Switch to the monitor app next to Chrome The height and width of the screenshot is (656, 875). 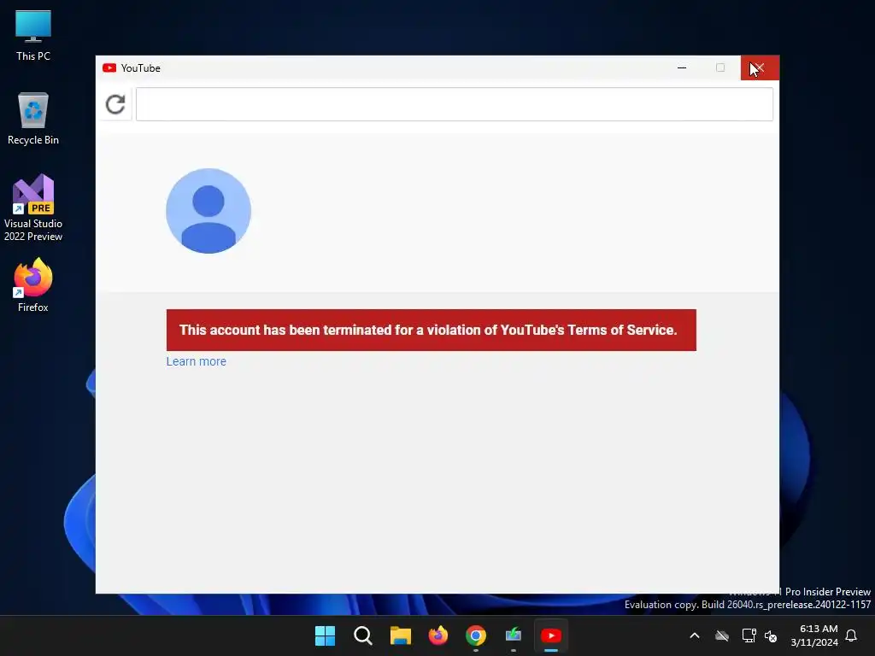(514, 635)
